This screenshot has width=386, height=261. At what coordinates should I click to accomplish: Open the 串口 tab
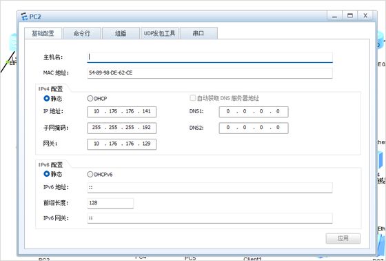[x=199, y=33]
